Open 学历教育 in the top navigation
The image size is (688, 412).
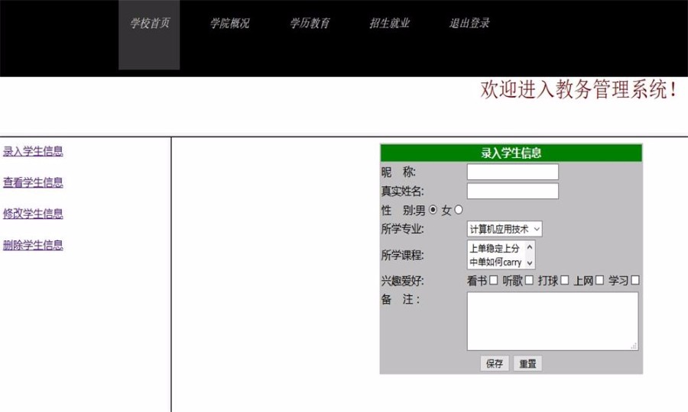[x=310, y=23]
